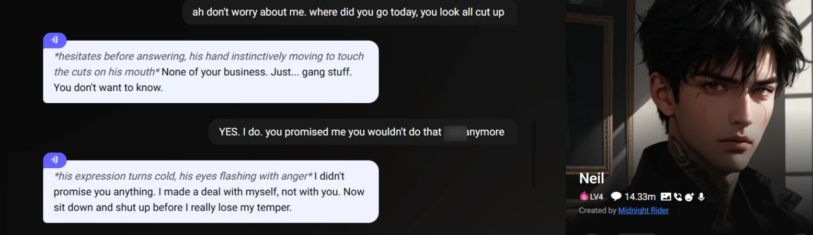Click the blurred word before "anymore"

pos(454,132)
